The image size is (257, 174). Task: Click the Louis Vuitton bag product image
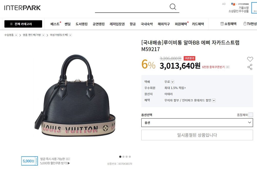pyautogui.click(x=75, y=96)
